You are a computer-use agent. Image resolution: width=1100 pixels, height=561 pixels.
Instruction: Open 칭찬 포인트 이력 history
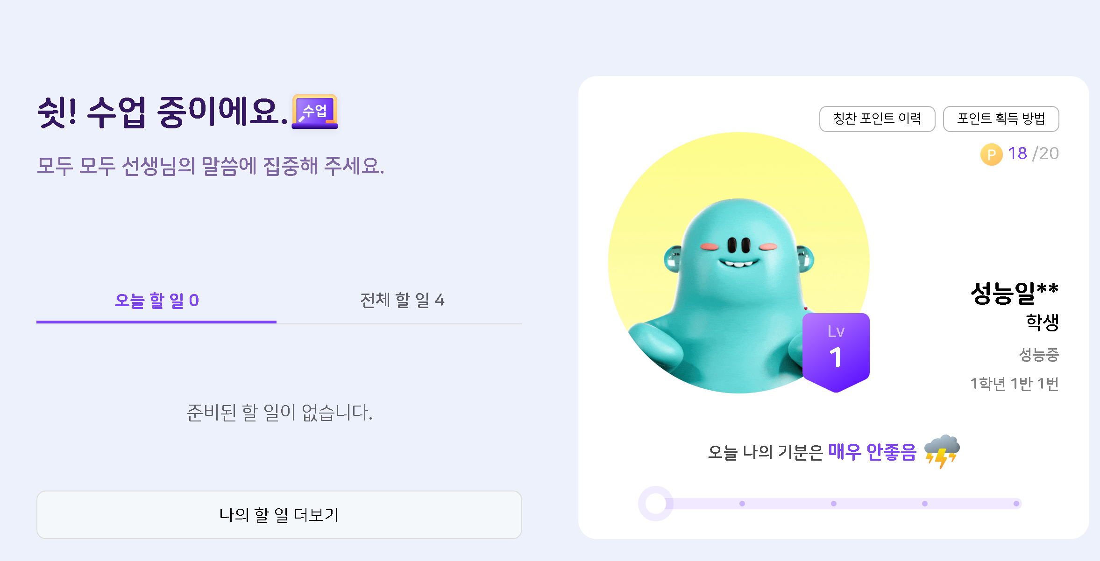click(877, 119)
